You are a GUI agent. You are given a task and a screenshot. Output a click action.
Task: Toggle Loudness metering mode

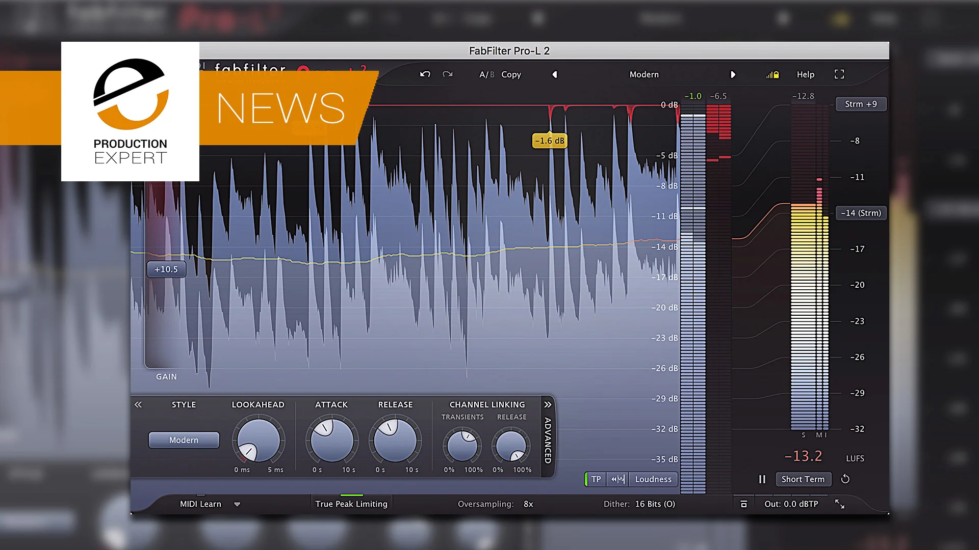pyautogui.click(x=653, y=479)
